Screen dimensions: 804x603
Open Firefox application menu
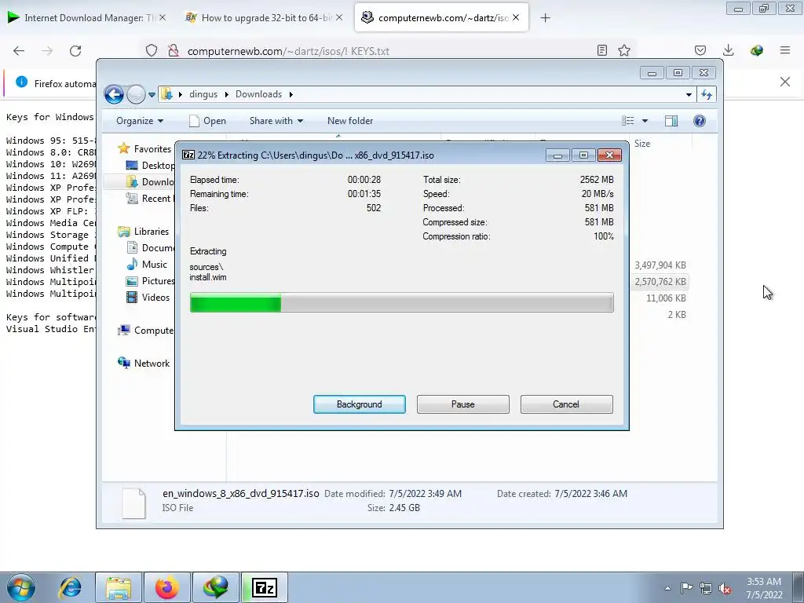[x=785, y=50]
